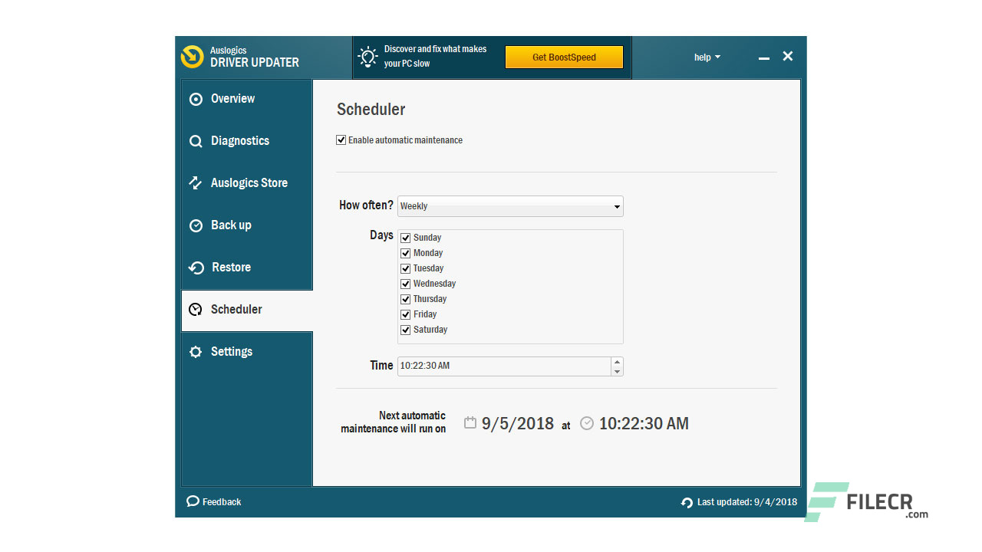Image resolution: width=982 pixels, height=552 pixels.
Task: Disable the Enable automatic maintenance checkbox
Action: (x=341, y=140)
